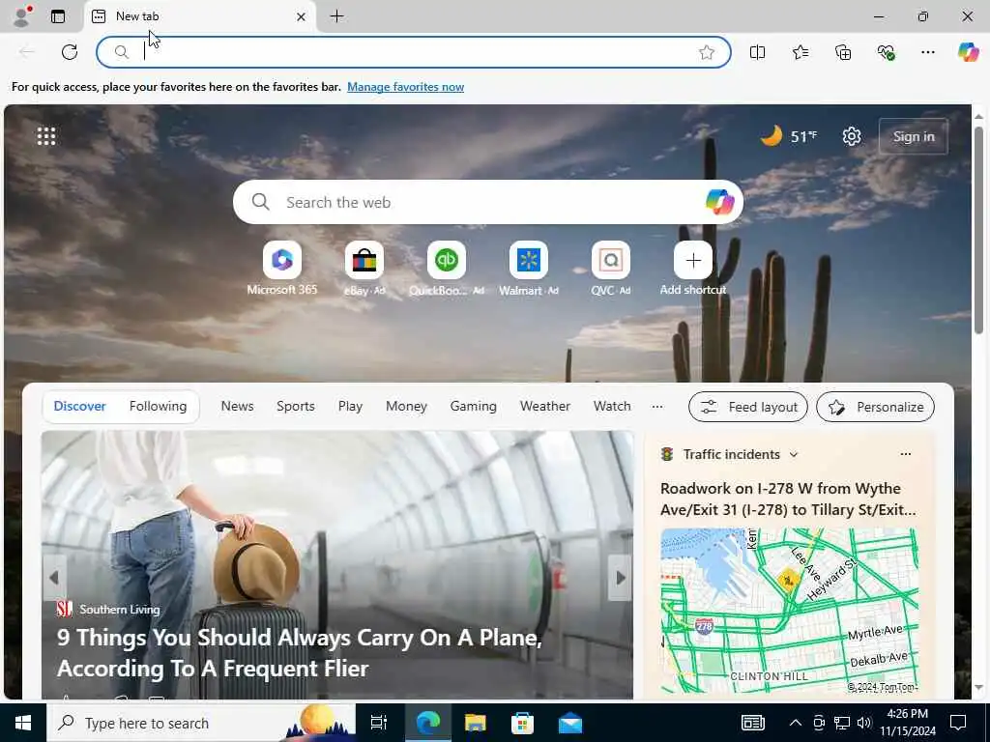990x742 pixels.
Task: View weather showing 51°F
Action: click(x=789, y=135)
